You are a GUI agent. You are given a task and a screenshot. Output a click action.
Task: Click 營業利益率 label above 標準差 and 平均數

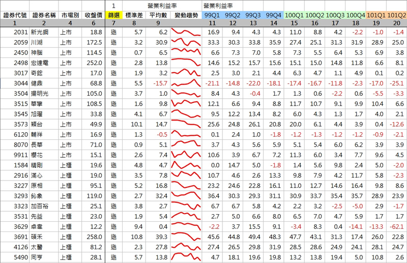coord(162,6)
